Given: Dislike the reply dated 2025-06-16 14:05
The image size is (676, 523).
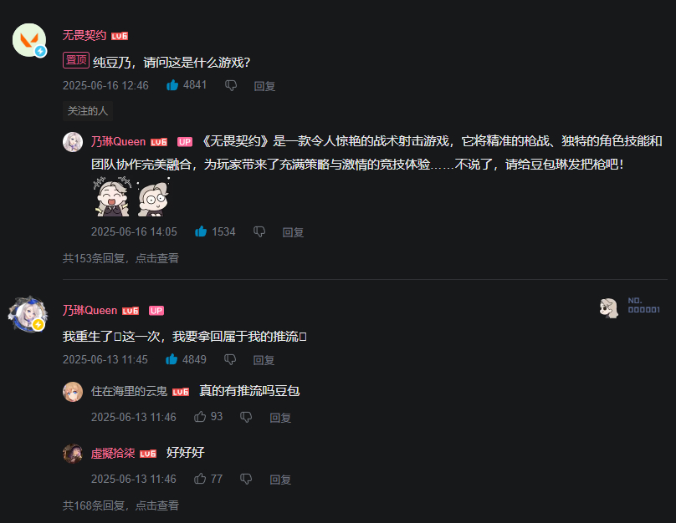Looking at the screenshot, I should [259, 231].
